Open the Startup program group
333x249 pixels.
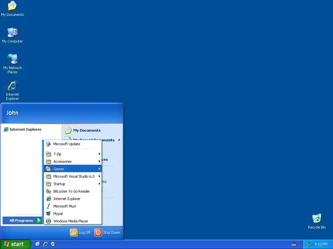point(73,184)
